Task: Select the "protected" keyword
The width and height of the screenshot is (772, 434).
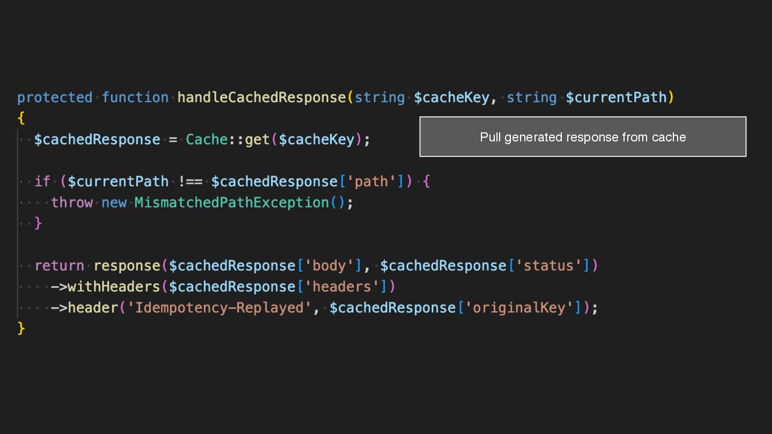Action: [55, 98]
